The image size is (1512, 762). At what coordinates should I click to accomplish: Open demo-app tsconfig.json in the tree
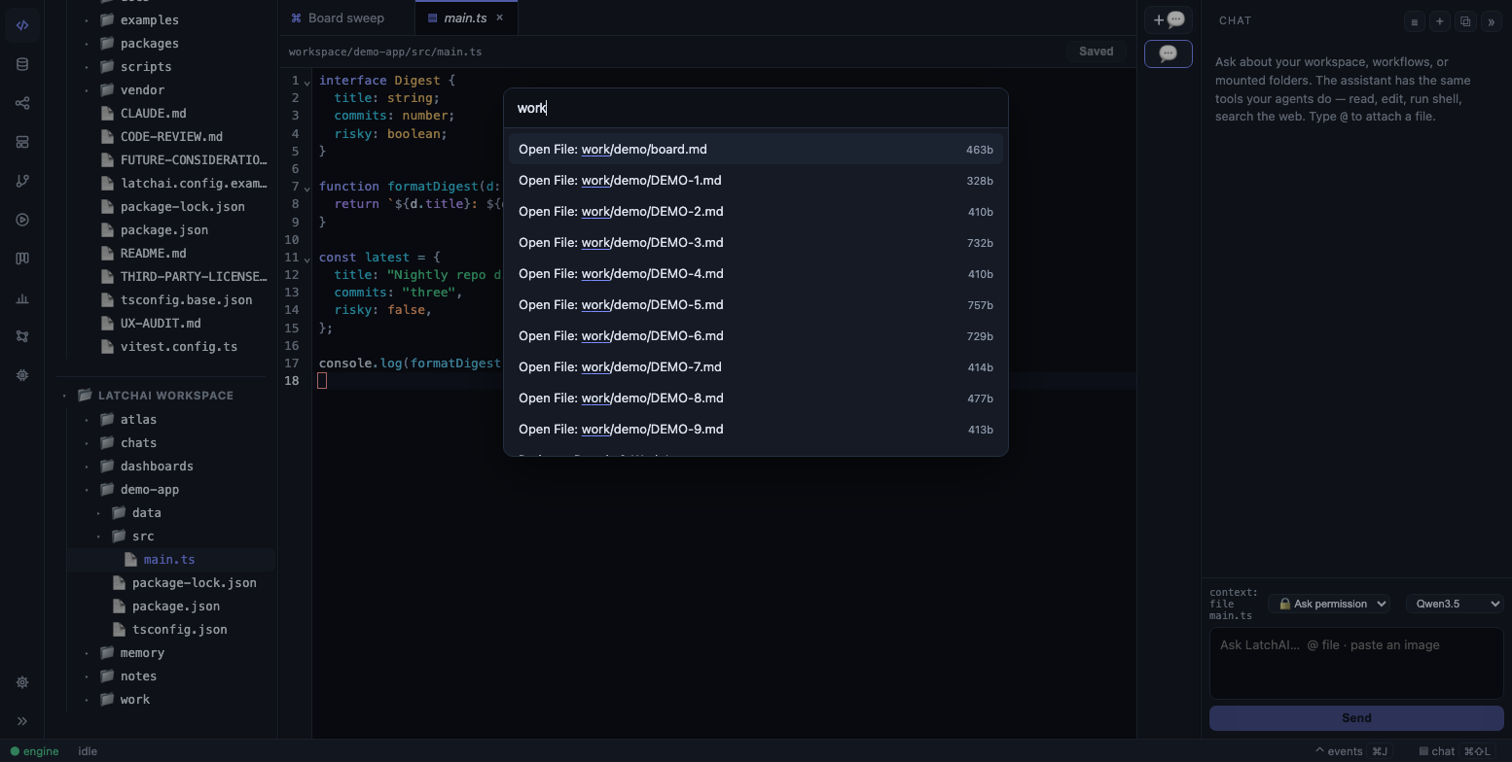pyautogui.click(x=179, y=630)
